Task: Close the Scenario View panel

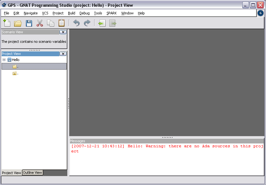Action: (63, 32)
